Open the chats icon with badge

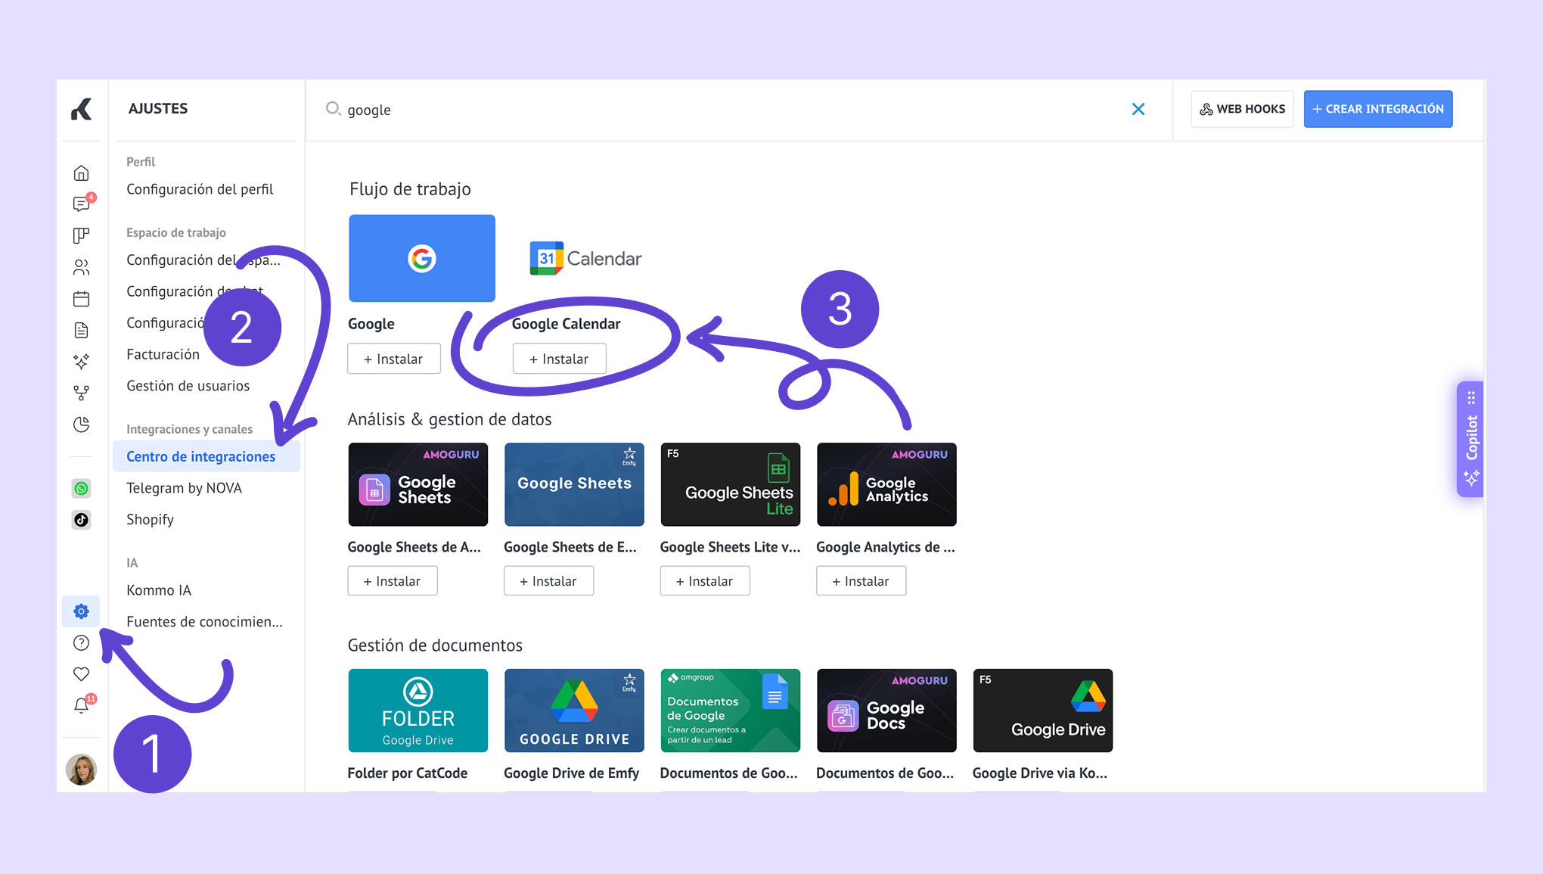click(x=81, y=204)
